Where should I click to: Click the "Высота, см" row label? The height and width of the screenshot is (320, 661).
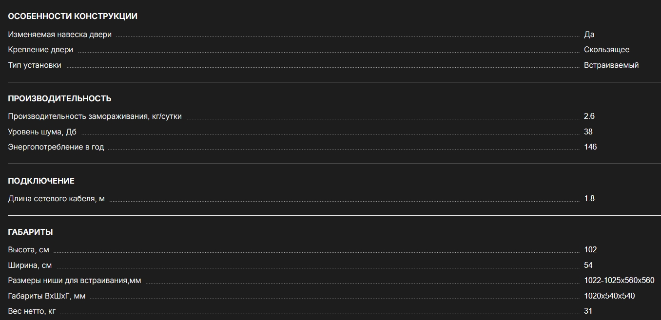point(28,250)
